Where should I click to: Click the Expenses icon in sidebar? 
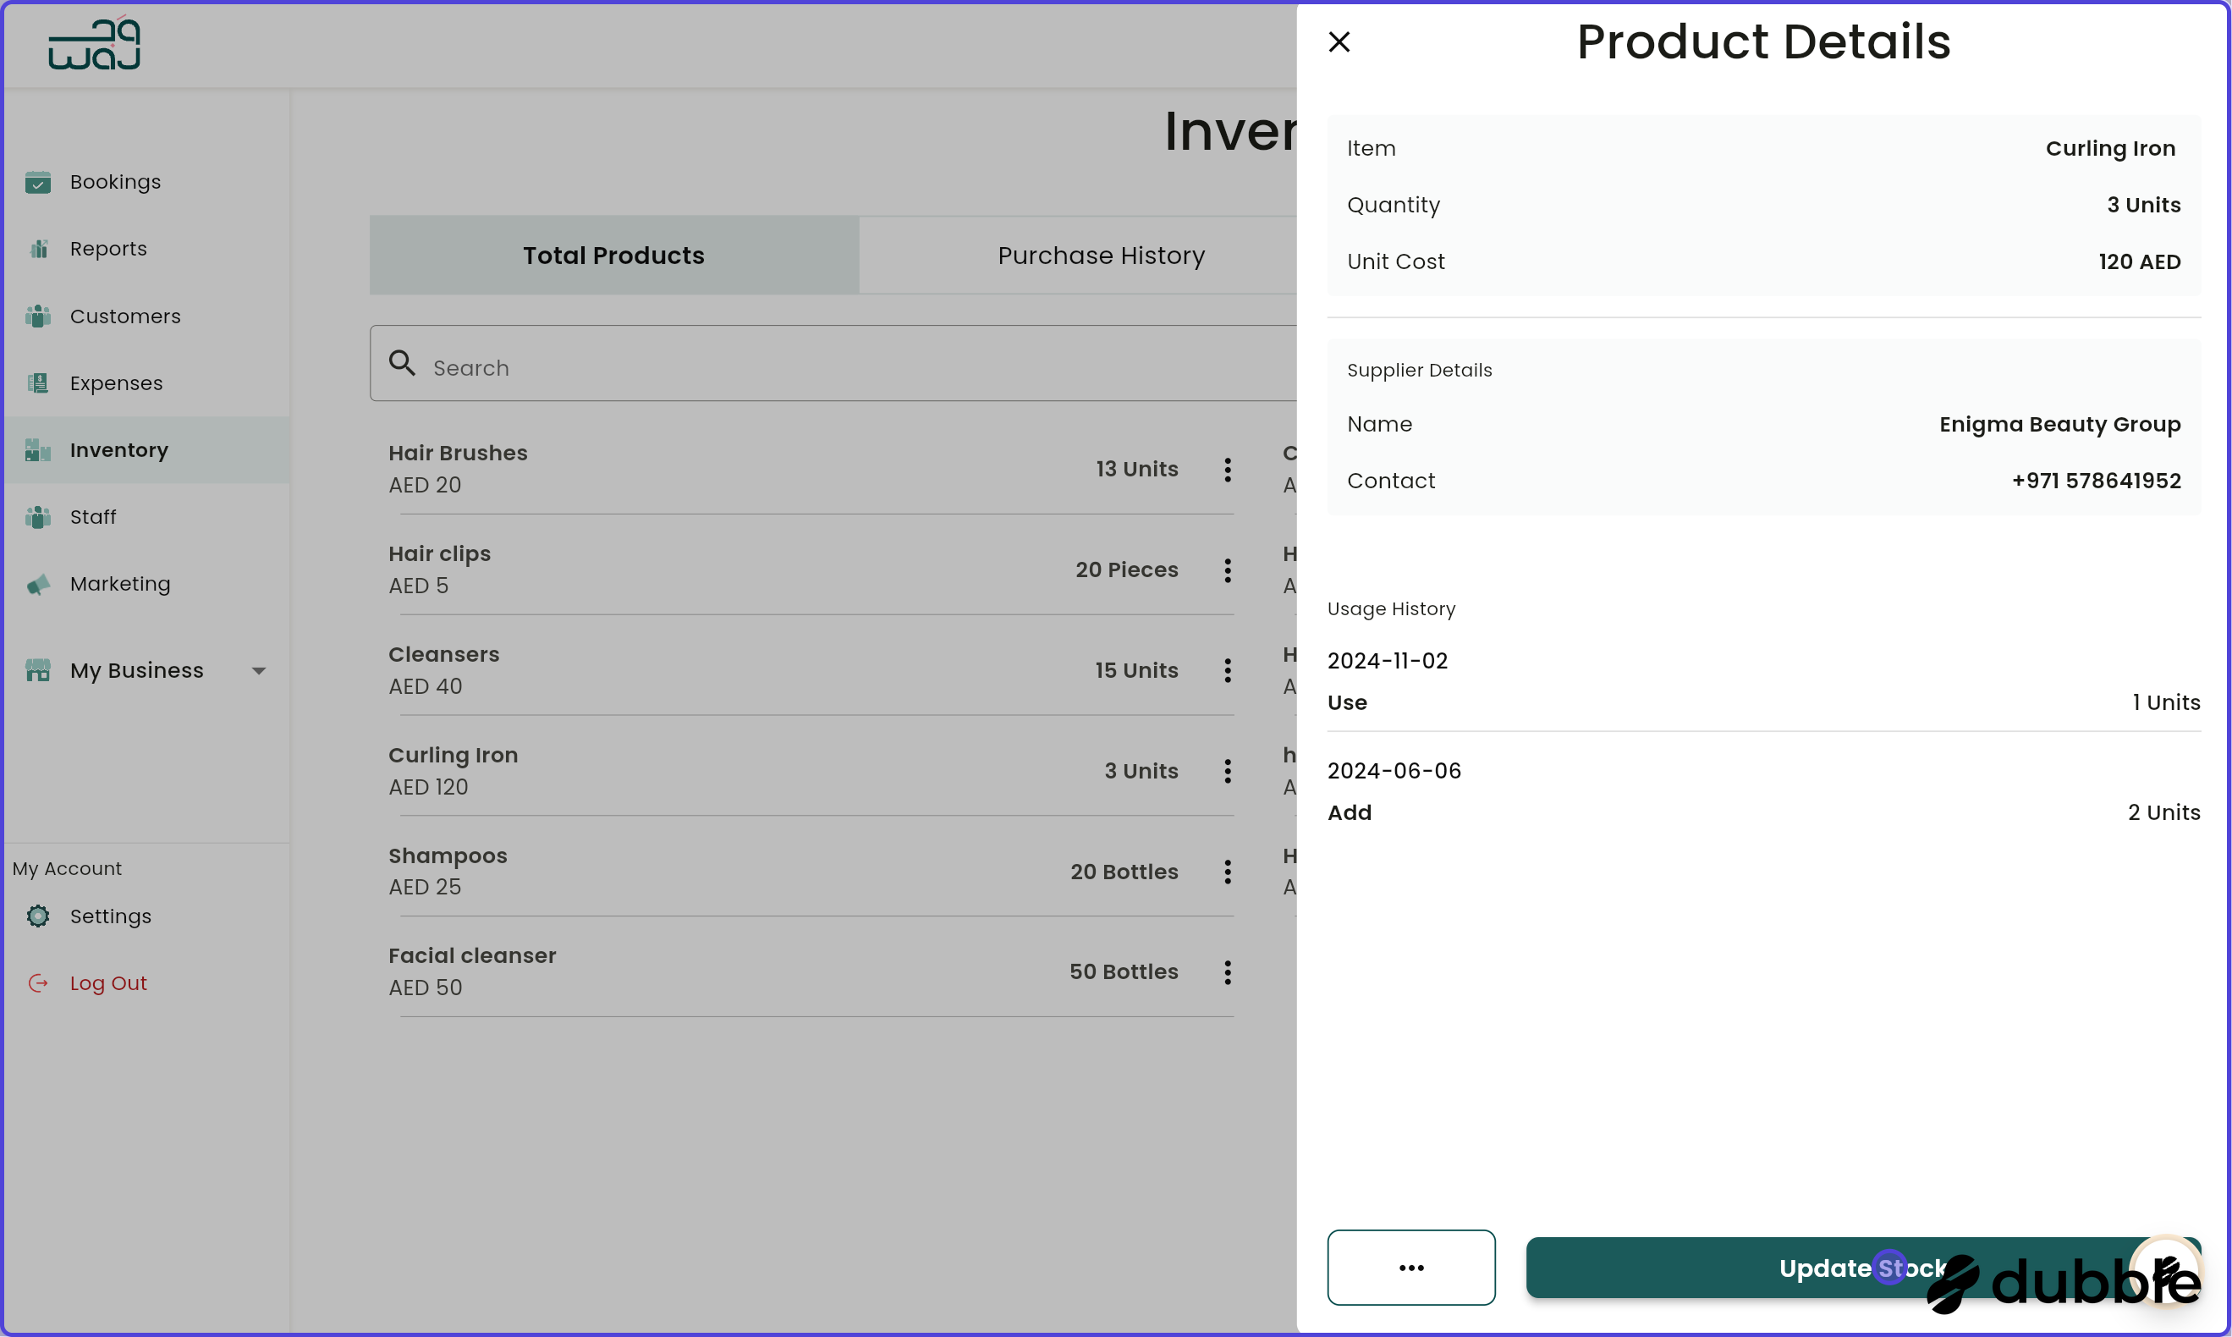coord(38,382)
